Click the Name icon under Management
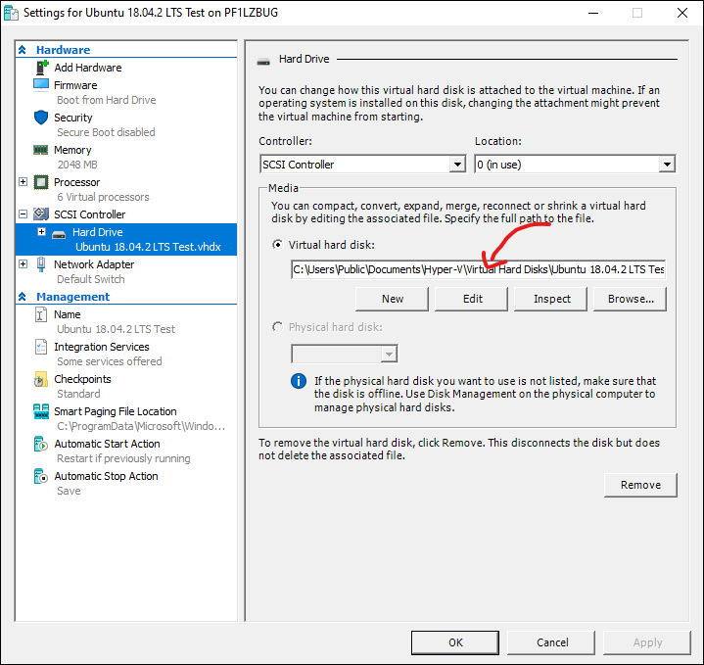This screenshot has height=665, width=704. pos(41,314)
